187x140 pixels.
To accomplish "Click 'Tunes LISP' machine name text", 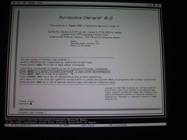I will [x=75, y=26].
